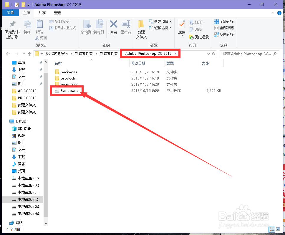This screenshot has width=285, height=235.
Task: Select This PC (此电脑) in navigation pane
Action: [18, 121]
